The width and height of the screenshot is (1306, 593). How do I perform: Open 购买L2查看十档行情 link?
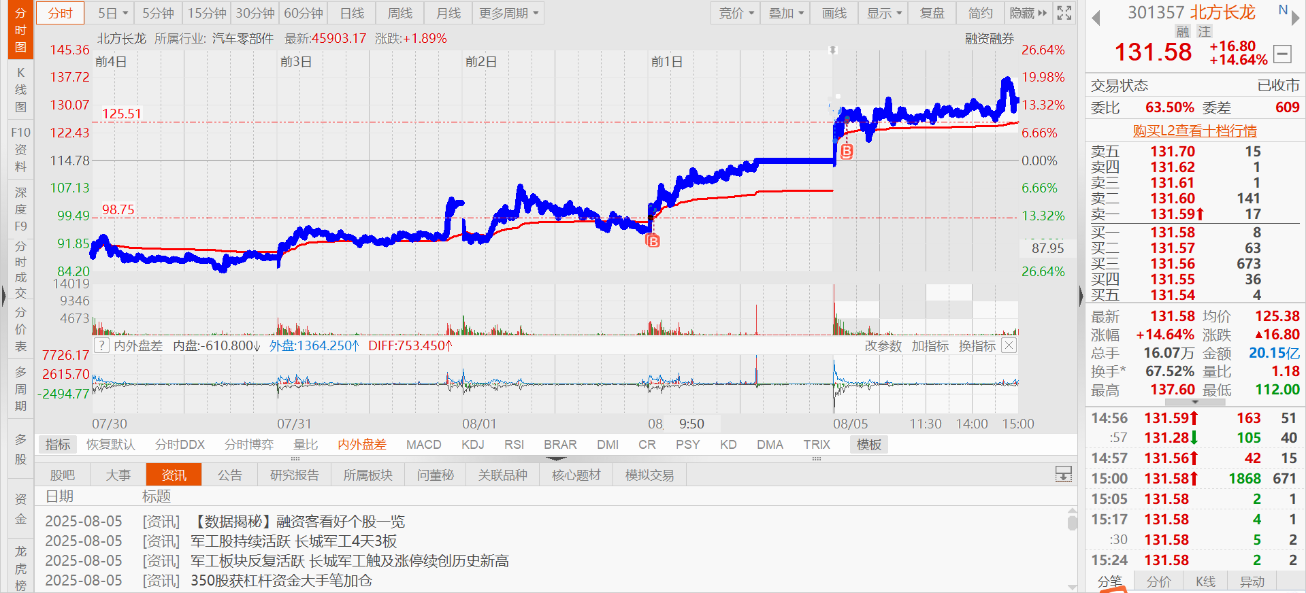click(1195, 131)
